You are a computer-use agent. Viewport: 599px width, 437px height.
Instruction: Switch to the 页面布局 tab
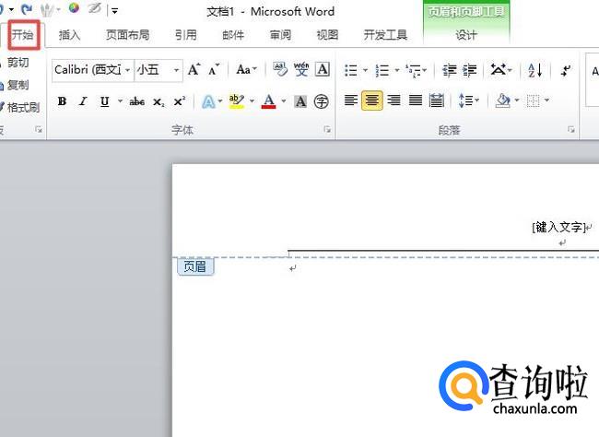tap(127, 35)
